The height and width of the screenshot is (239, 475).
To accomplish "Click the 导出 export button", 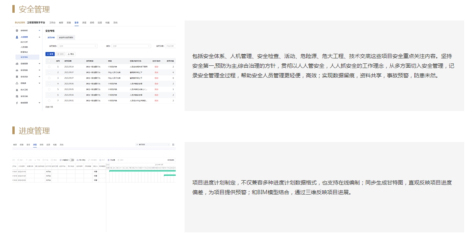I will [71, 54].
